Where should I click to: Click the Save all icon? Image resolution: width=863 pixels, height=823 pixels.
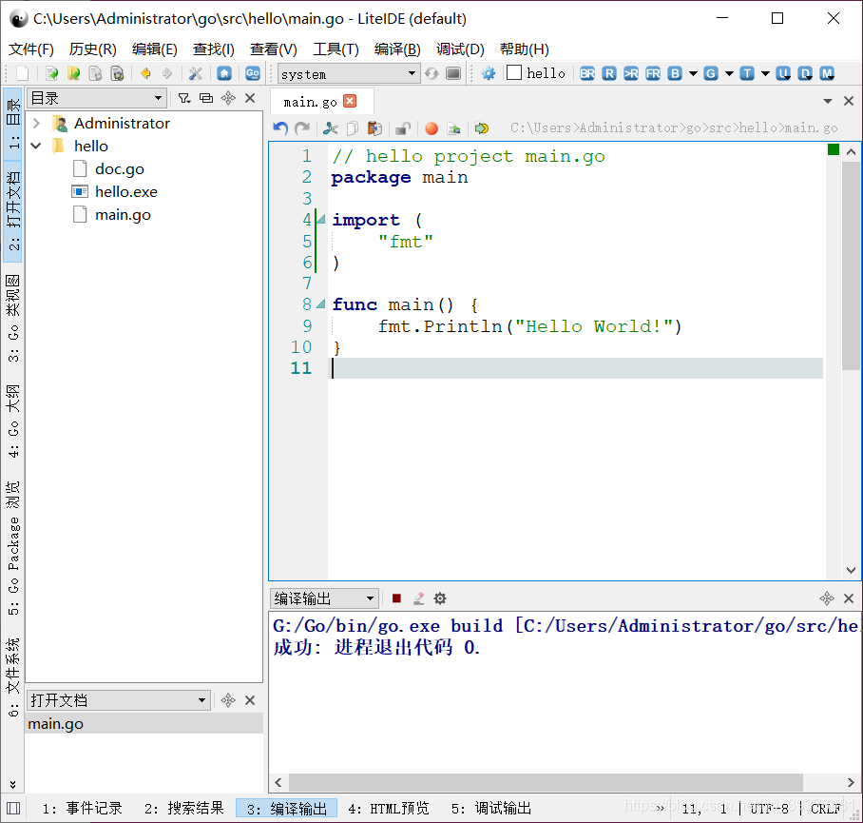click(117, 73)
